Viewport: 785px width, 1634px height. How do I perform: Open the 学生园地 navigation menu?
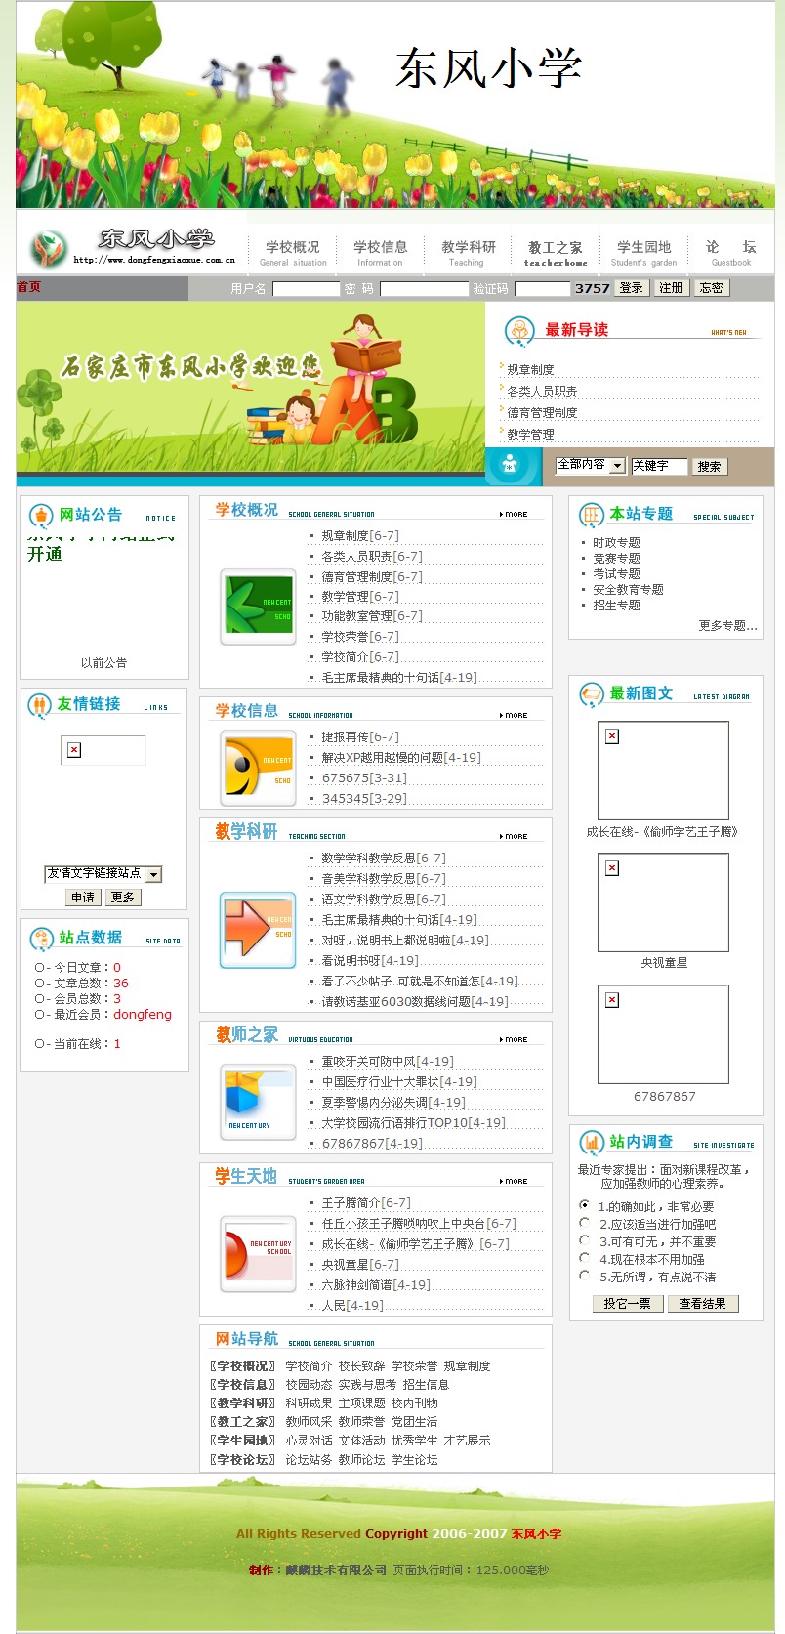(643, 252)
